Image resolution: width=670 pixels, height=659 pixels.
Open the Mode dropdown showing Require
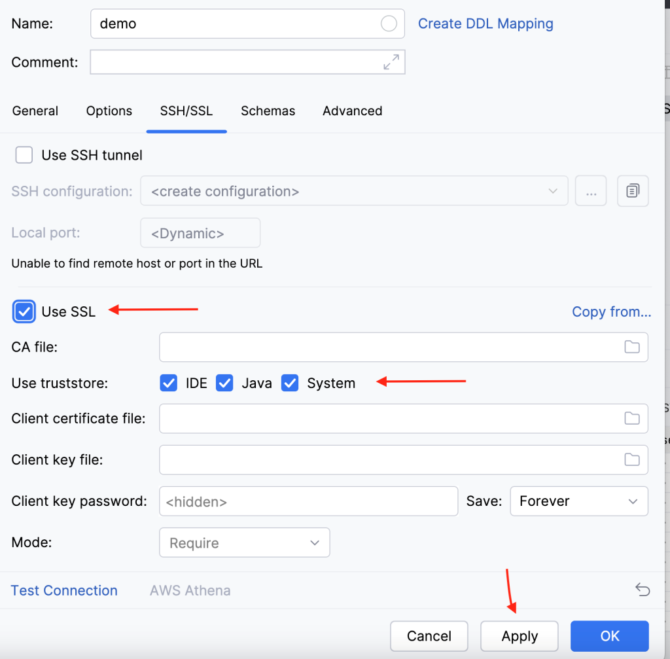[244, 543]
